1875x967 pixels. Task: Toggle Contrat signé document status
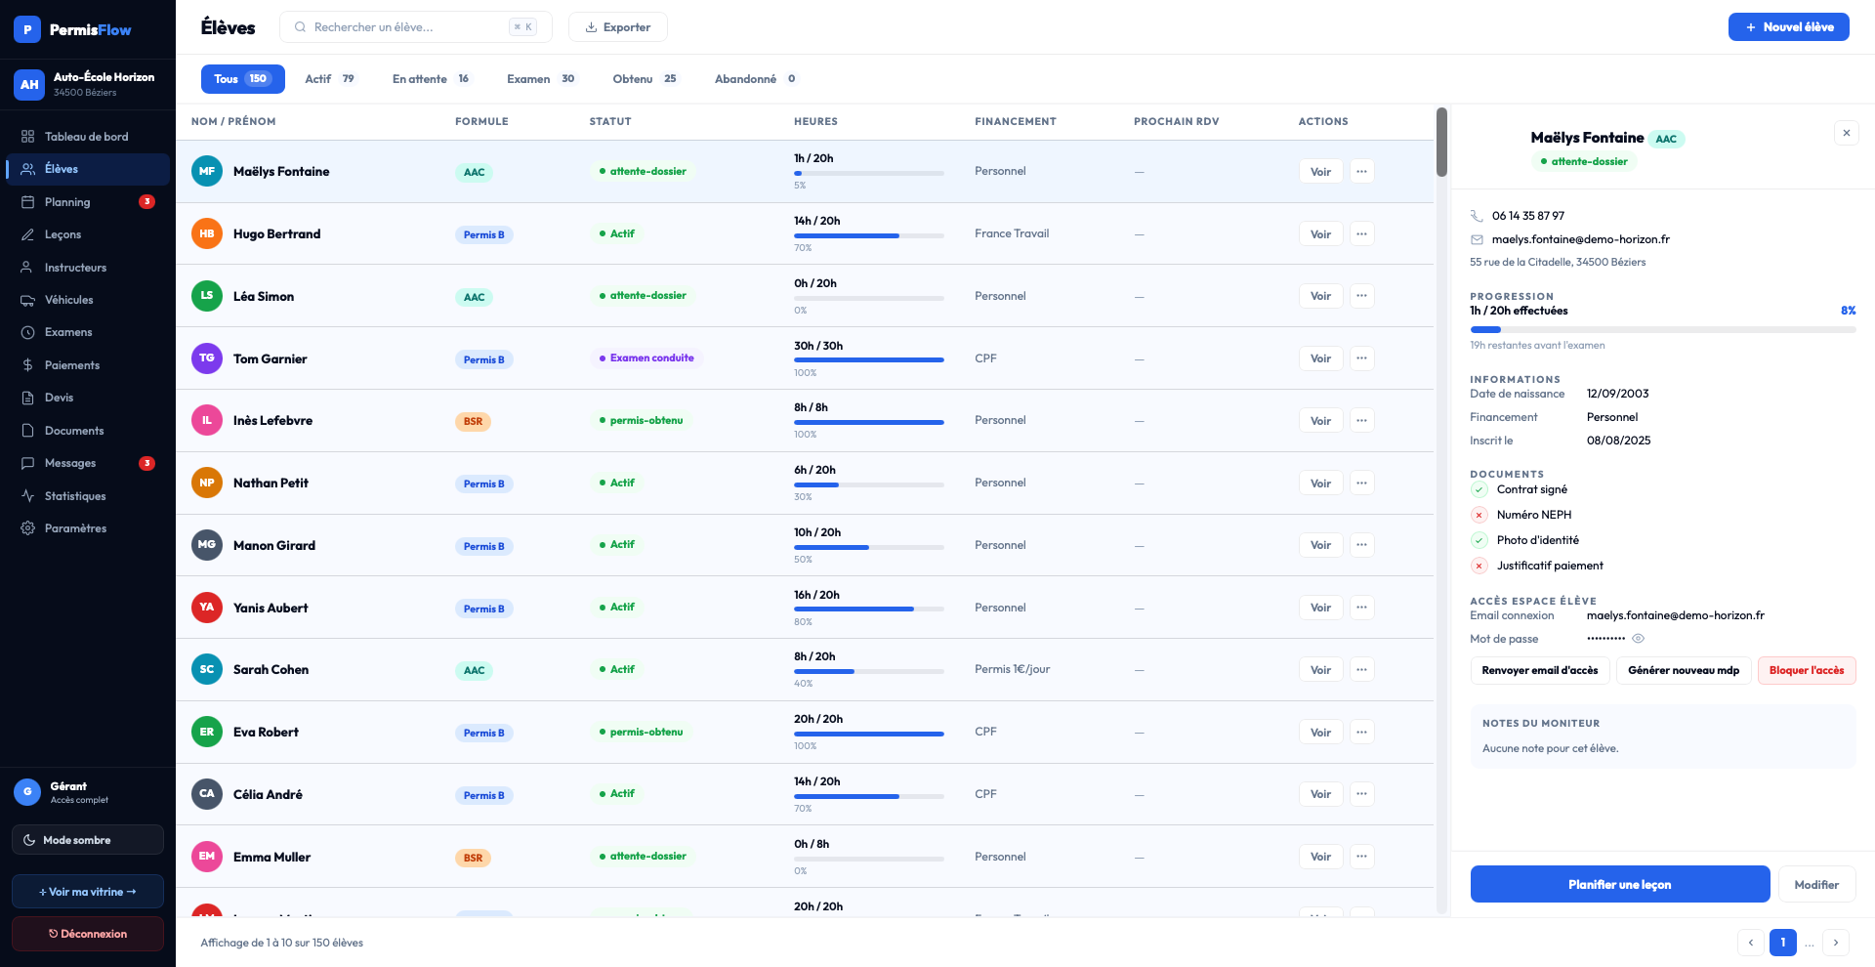1479,489
